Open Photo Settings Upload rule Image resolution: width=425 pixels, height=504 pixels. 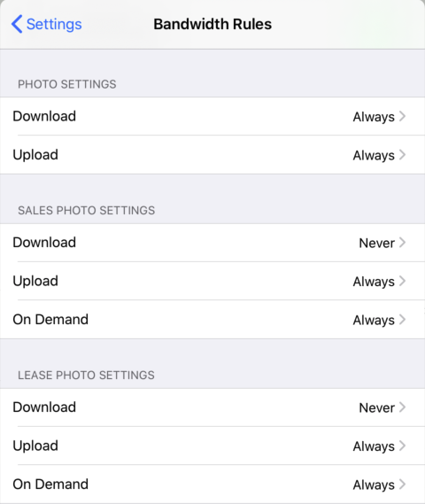pos(212,155)
